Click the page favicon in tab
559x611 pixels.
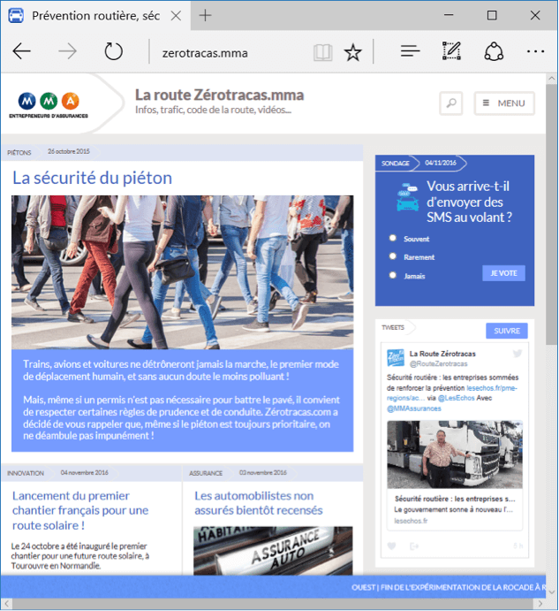(16, 16)
